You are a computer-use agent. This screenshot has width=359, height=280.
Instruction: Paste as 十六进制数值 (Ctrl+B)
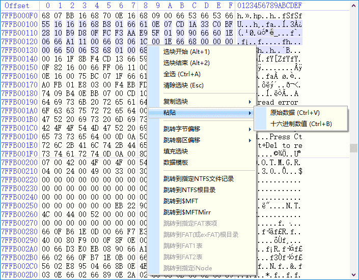(x=301, y=124)
